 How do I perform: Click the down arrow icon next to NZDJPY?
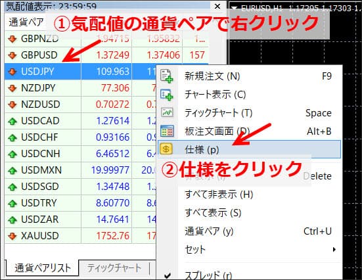[x=12, y=88]
